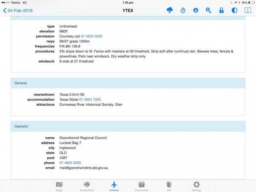This screenshot has width=256, height=192.
Task: Toggle the half-circle contrast mode icon
Action: (234, 10)
